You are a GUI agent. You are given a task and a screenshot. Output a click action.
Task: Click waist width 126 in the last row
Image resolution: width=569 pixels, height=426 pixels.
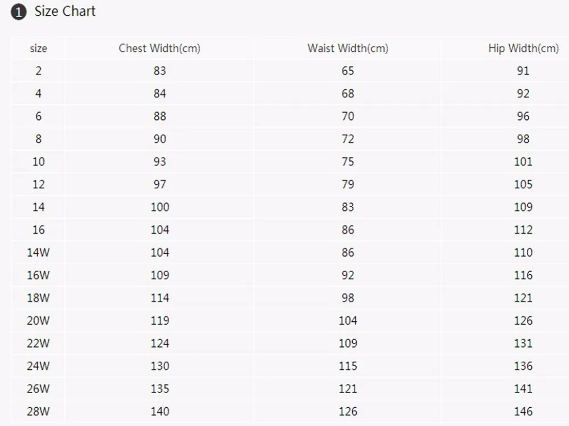click(x=348, y=411)
